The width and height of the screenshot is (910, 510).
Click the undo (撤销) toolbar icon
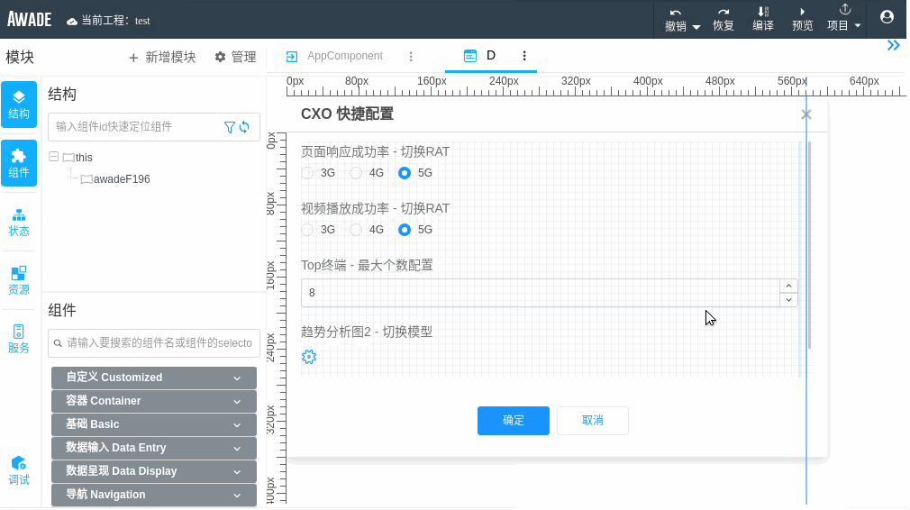click(x=676, y=12)
